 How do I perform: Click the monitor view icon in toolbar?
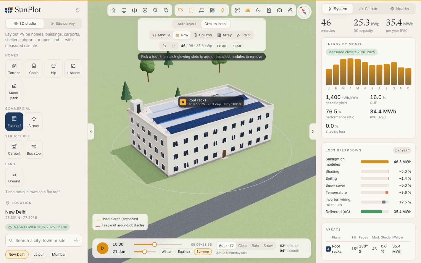(124, 10)
